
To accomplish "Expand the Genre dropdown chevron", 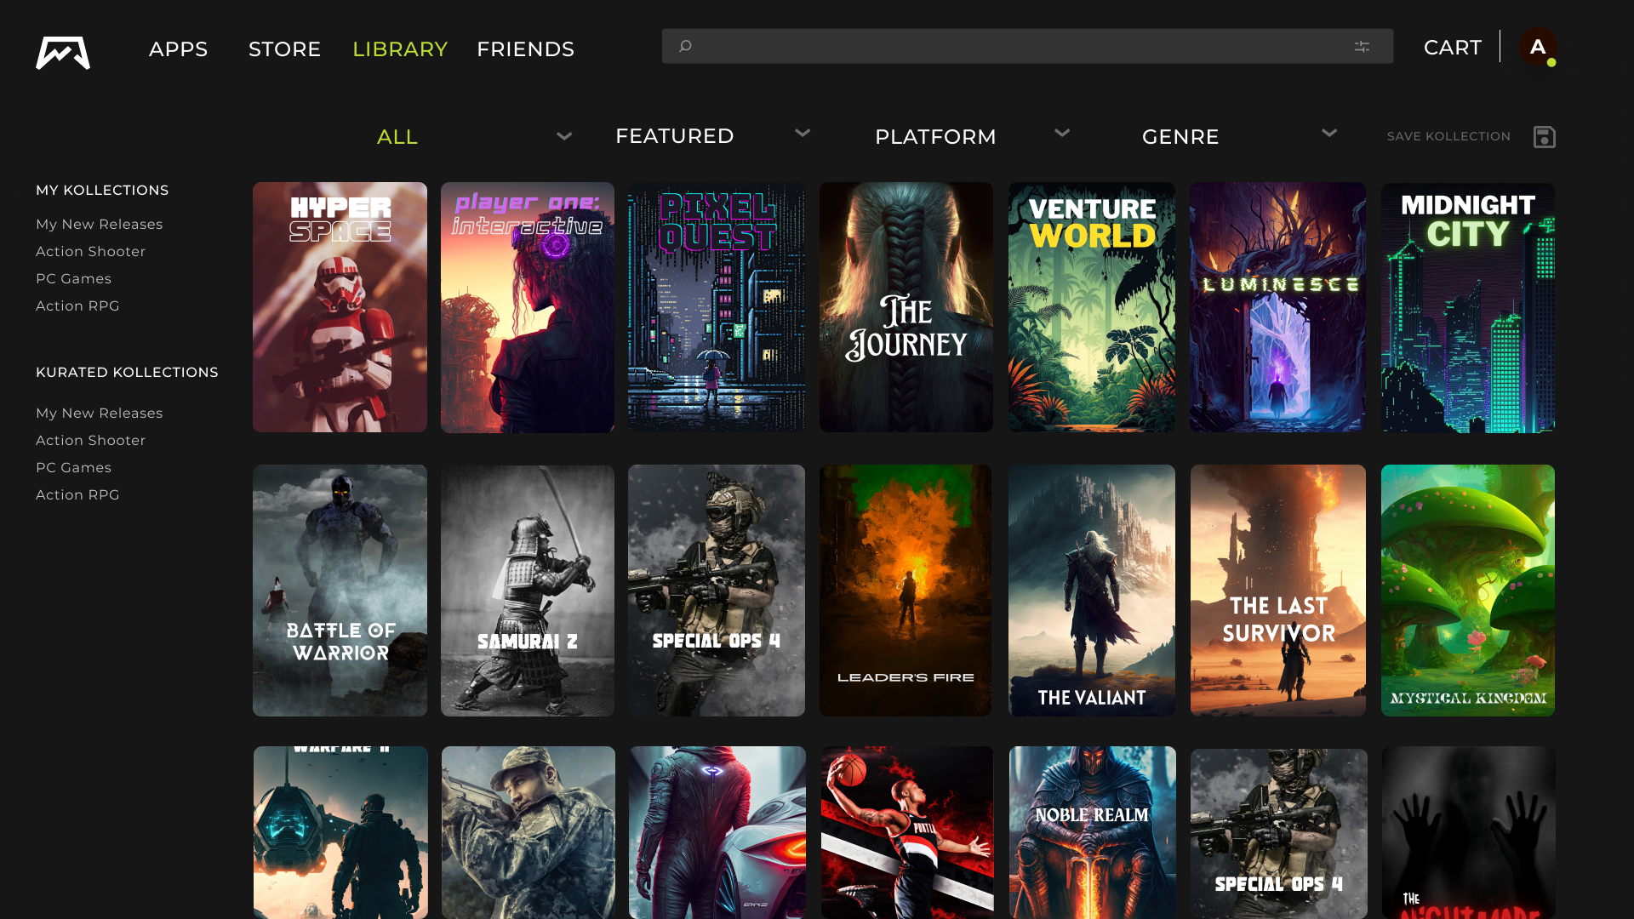I will tap(1329, 133).
